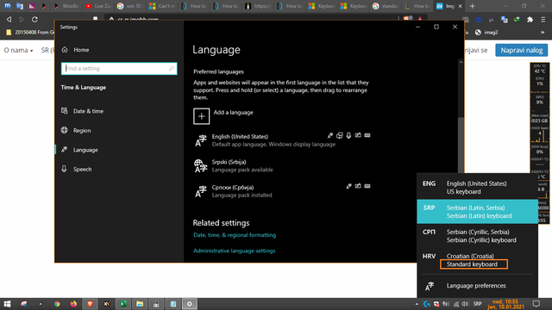
Task: Select Српски (Србија) language entry
Action: [282, 191]
